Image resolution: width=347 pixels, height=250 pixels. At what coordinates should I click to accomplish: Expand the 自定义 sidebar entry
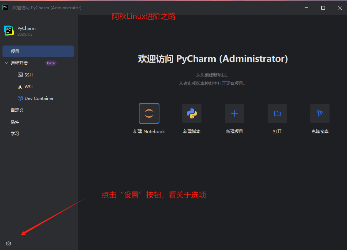17,110
